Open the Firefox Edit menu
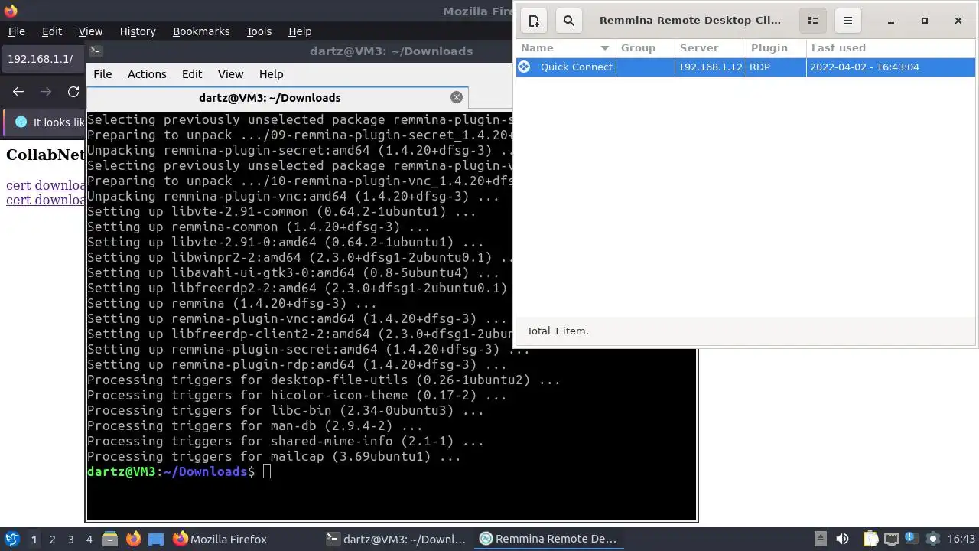 (x=52, y=31)
